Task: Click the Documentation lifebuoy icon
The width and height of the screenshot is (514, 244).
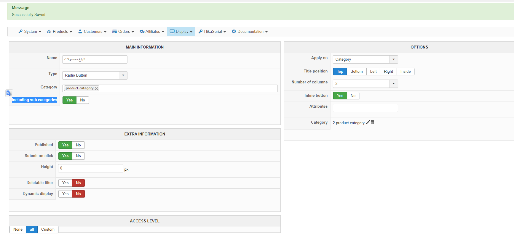Action: click(x=234, y=31)
